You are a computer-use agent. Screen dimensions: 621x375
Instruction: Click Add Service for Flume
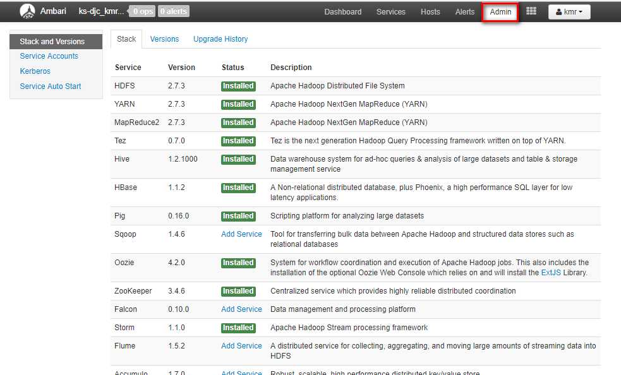click(x=241, y=346)
